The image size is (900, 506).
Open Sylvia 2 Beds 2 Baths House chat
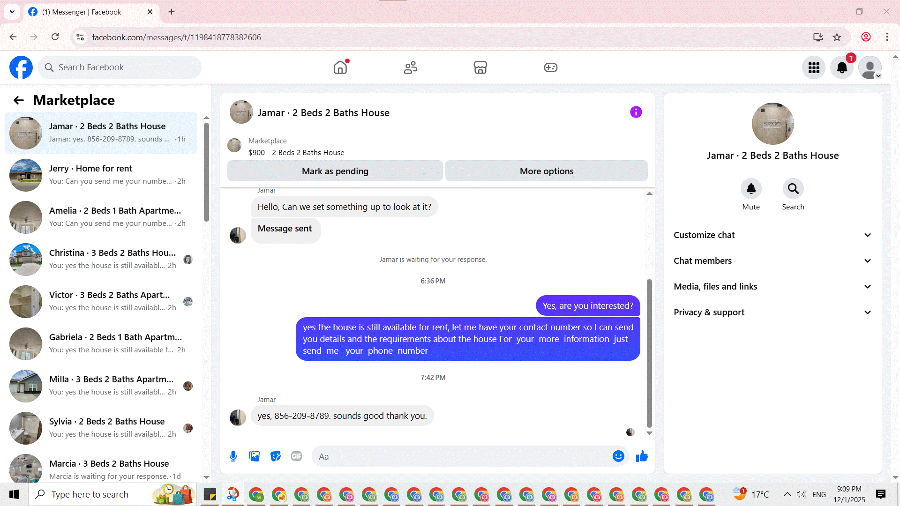101,428
